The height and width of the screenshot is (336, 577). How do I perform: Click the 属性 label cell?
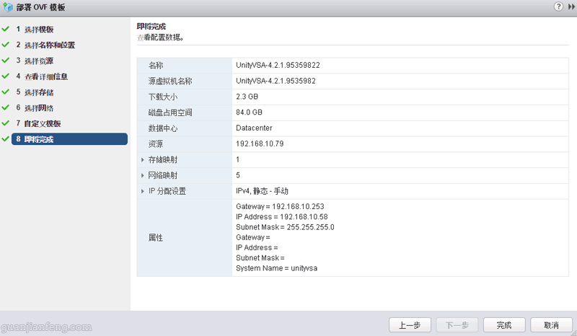185,238
